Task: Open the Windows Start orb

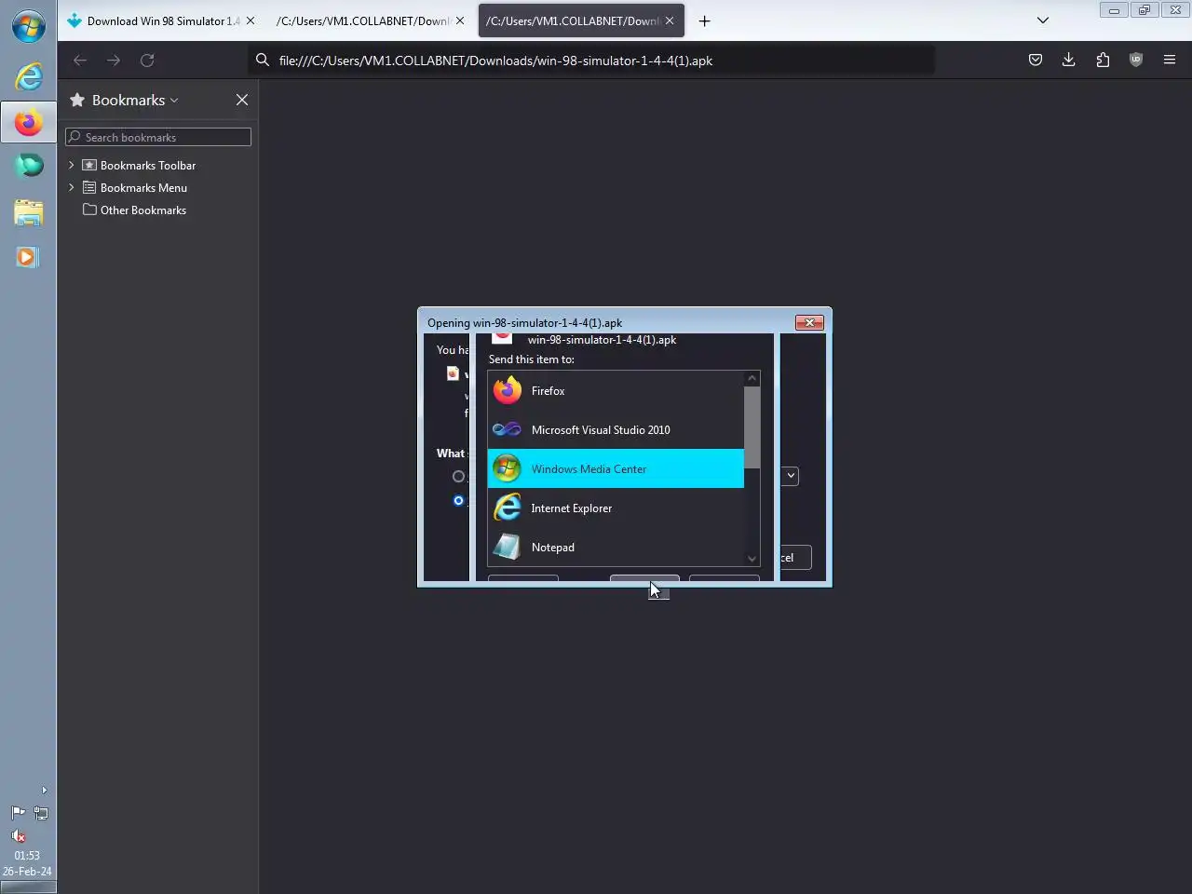Action: click(x=28, y=25)
